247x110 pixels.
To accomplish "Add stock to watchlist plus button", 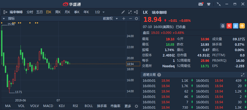I will (242, 26).
